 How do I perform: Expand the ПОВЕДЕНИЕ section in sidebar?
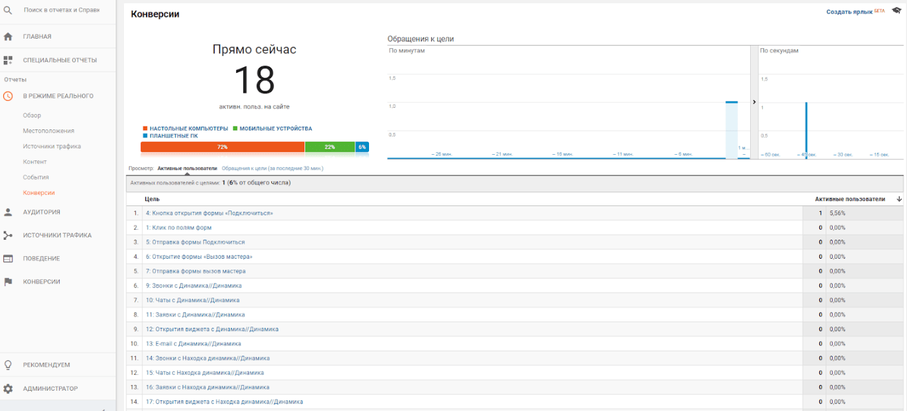coord(41,258)
